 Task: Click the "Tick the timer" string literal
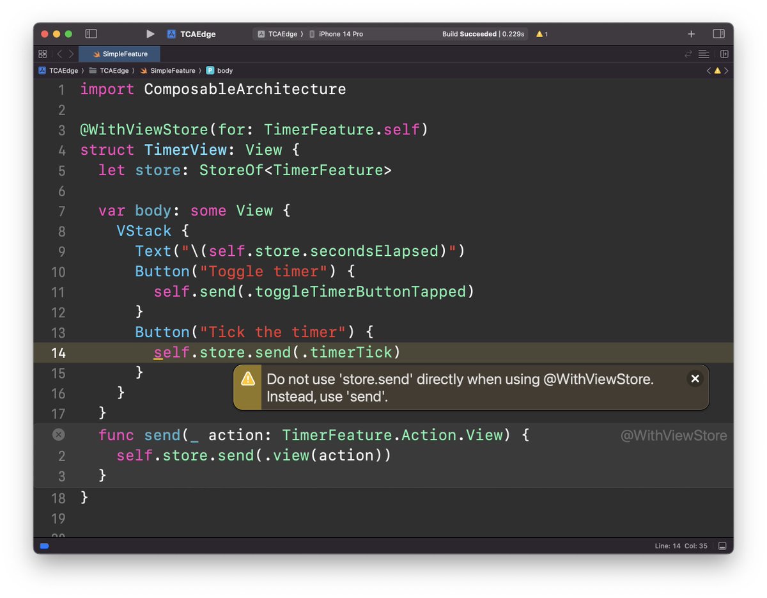point(273,332)
